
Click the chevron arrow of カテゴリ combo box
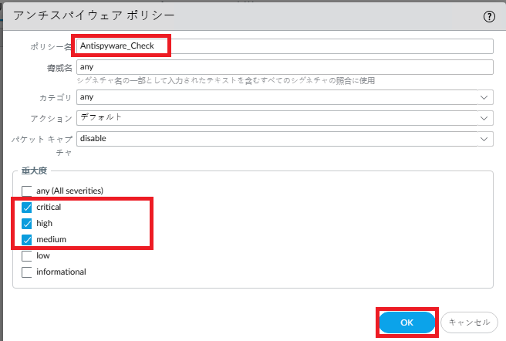[x=484, y=97]
